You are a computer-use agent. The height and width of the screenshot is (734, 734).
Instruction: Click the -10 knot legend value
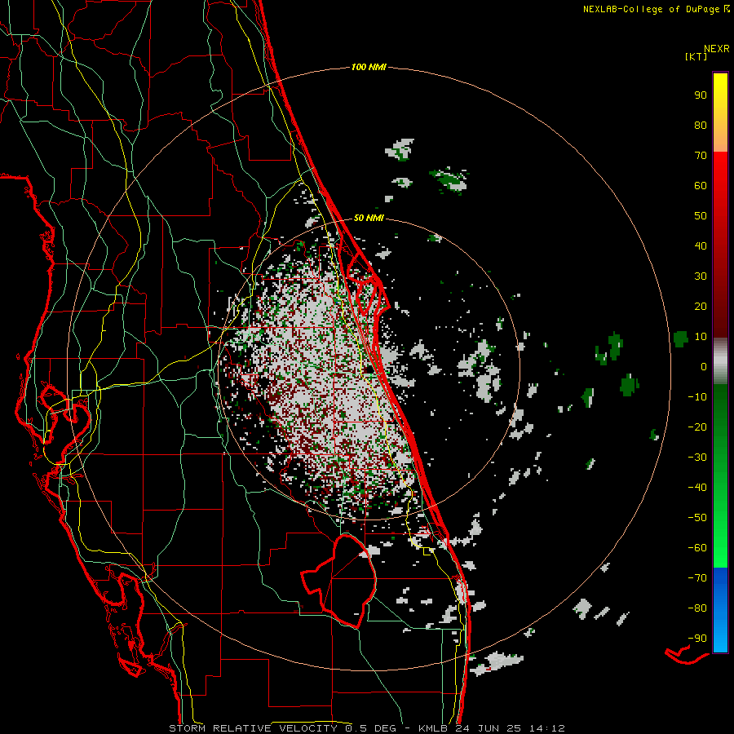point(697,397)
